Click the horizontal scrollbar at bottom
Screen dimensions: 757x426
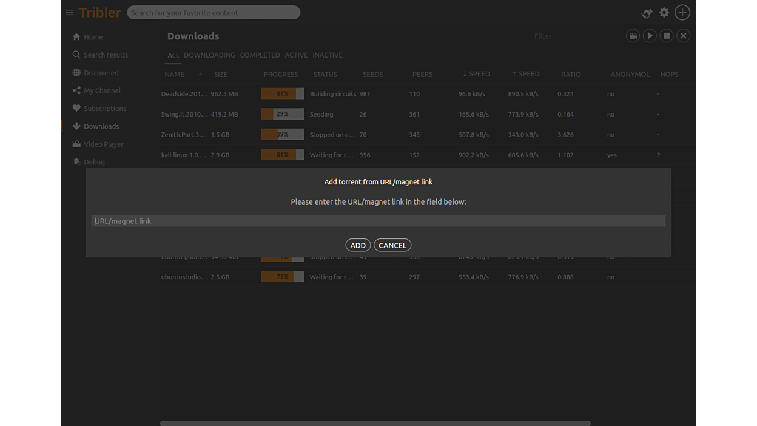[375, 423]
